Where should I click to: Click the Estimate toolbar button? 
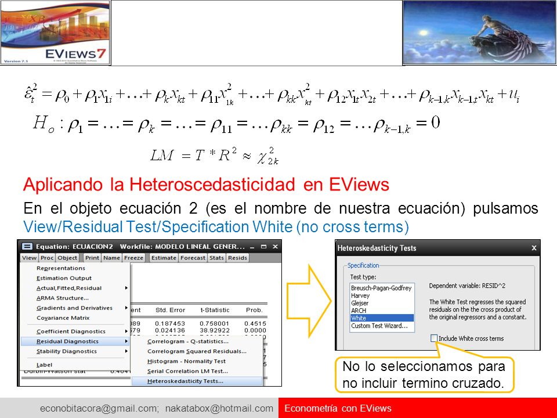(164, 258)
